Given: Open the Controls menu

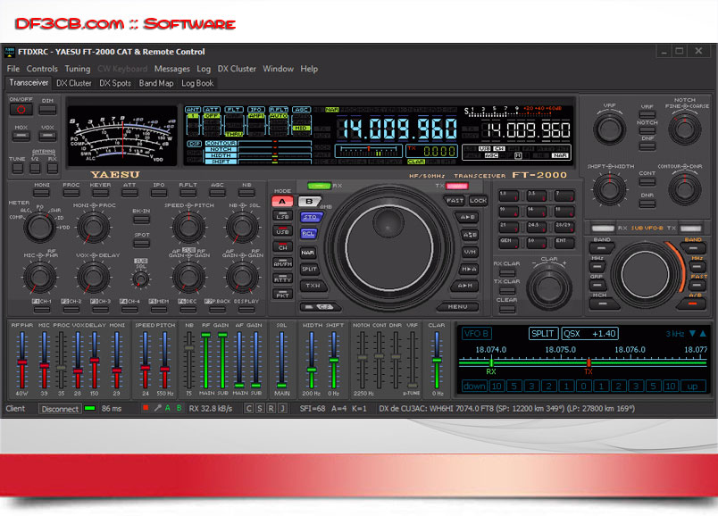Looking at the screenshot, I should click(42, 69).
